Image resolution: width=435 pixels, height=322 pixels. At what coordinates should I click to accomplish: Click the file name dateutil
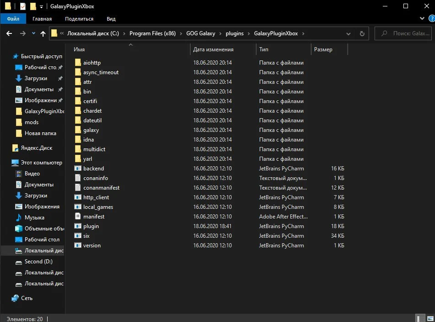tap(92, 120)
